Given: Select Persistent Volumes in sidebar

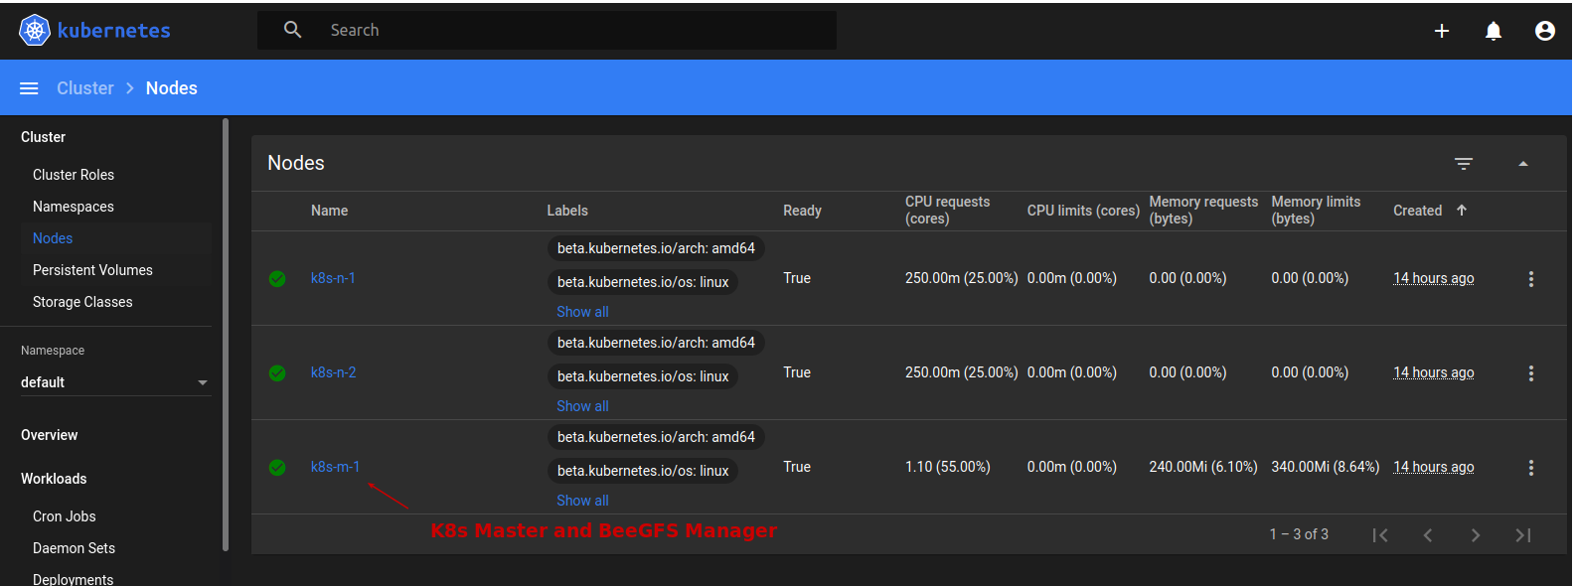Looking at the screenshot, I should (92, 270).
